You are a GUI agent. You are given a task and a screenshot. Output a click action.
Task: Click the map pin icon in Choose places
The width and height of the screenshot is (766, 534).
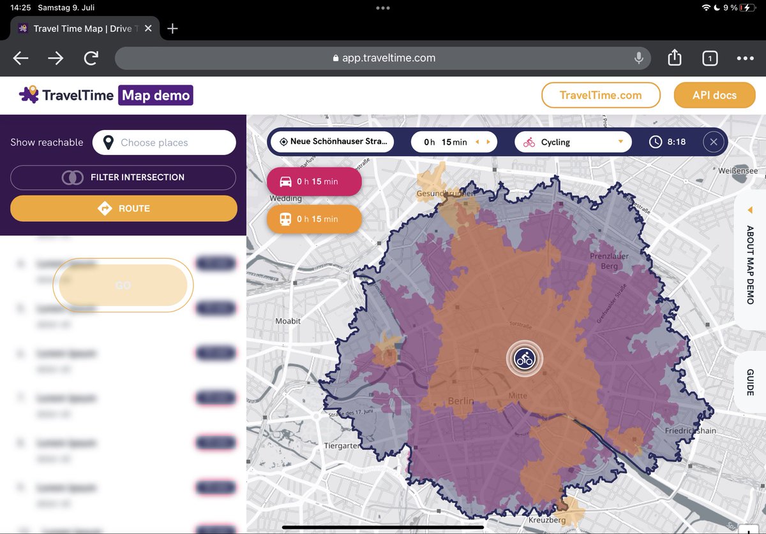pos(109,142)
